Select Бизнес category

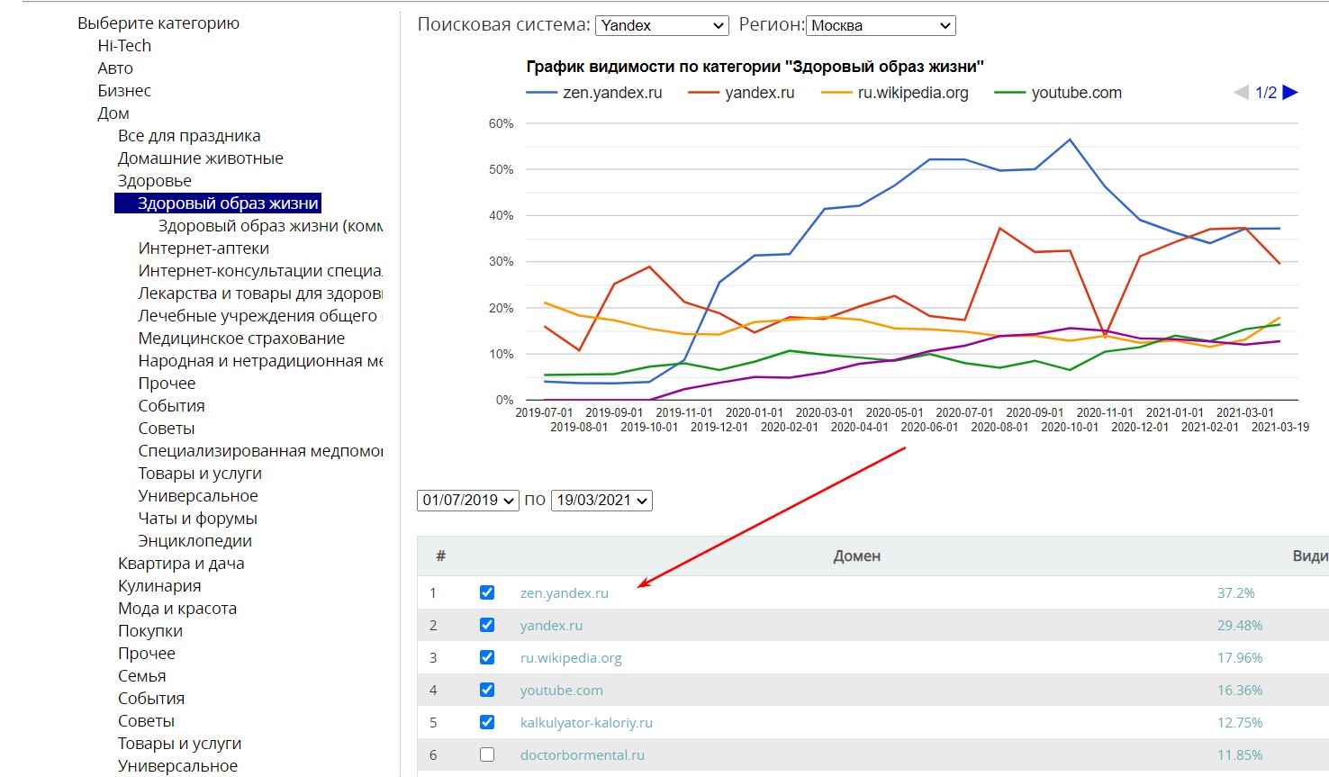click(124, 90)
